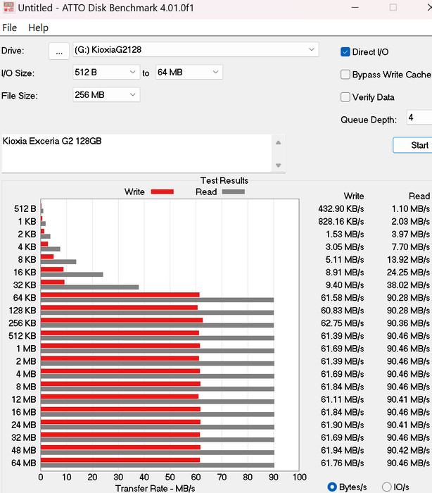Select the Bytes/s radio button
Screen dimensions: 432x493
pos(332,487)
